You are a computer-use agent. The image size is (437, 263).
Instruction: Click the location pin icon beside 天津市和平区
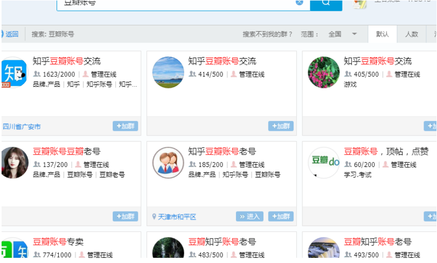point(154,216)
